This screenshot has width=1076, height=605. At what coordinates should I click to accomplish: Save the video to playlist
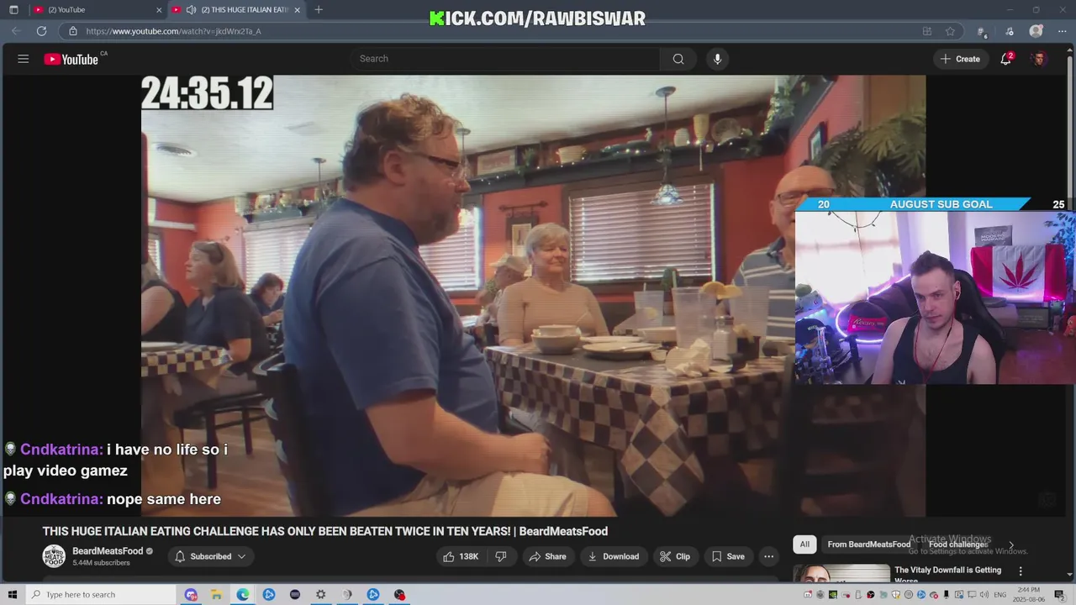tap(728, 556)
